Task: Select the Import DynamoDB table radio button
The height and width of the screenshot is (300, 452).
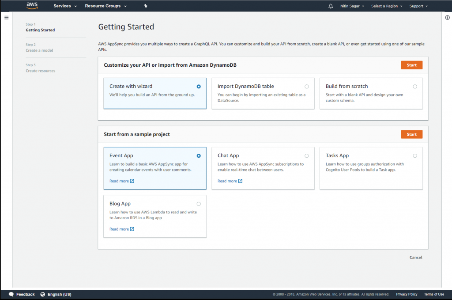Action: click(x=306, y=87)
